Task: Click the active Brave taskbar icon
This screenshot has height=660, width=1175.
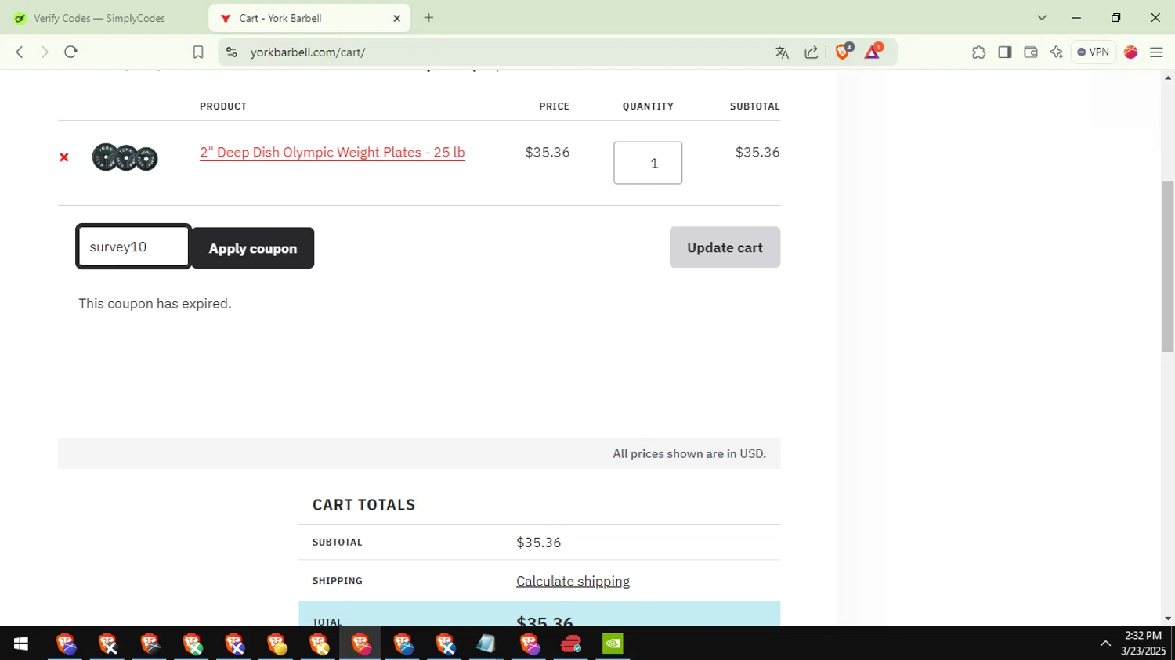Action: click(x=360, y=644)
